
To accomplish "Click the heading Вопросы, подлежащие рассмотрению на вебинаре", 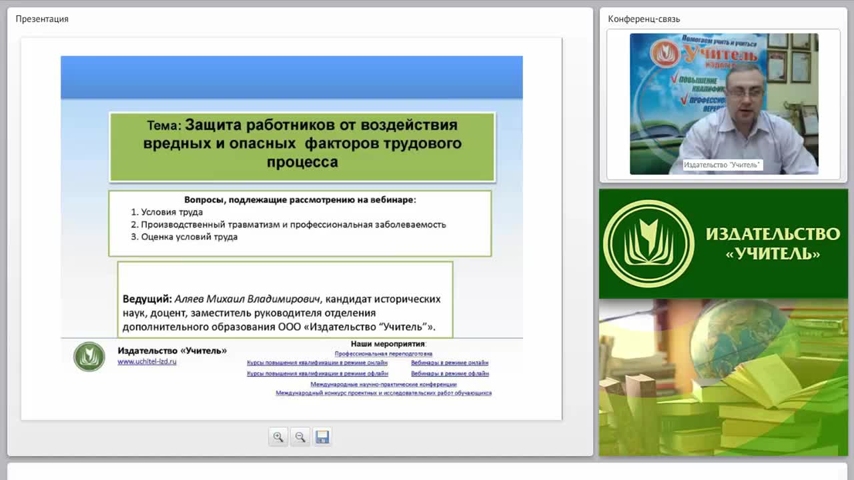I will pos(300,199).
